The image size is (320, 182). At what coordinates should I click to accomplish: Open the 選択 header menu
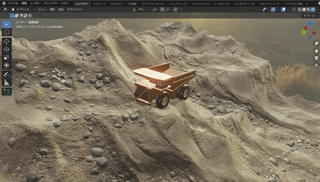coord(52,9)
